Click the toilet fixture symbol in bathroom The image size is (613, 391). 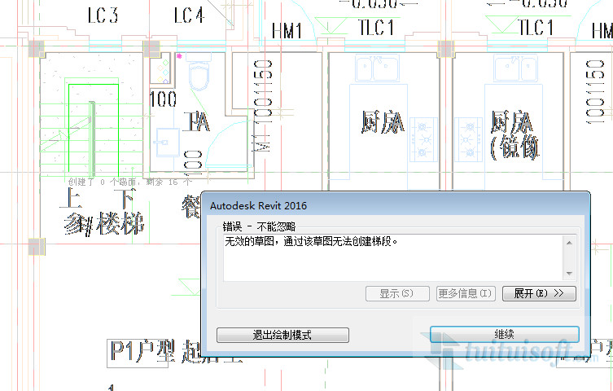[199, 80]
